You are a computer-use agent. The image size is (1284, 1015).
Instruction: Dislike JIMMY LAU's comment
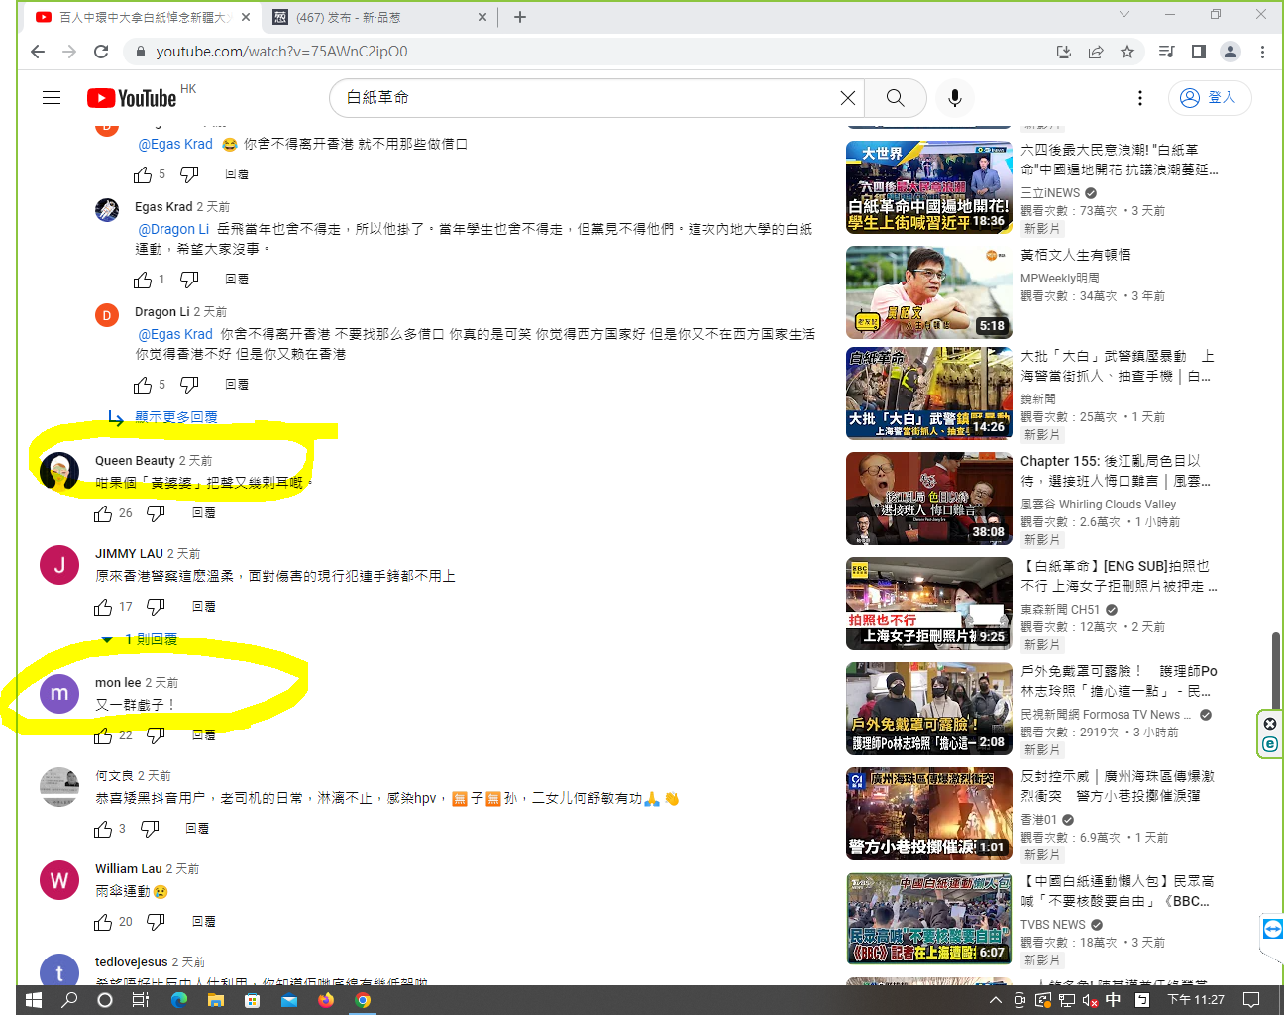(156, 607)
